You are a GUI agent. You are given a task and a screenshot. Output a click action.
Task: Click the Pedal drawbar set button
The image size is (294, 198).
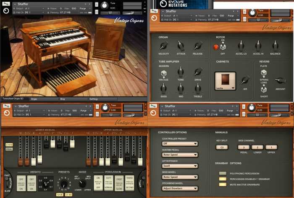(9, 149)
